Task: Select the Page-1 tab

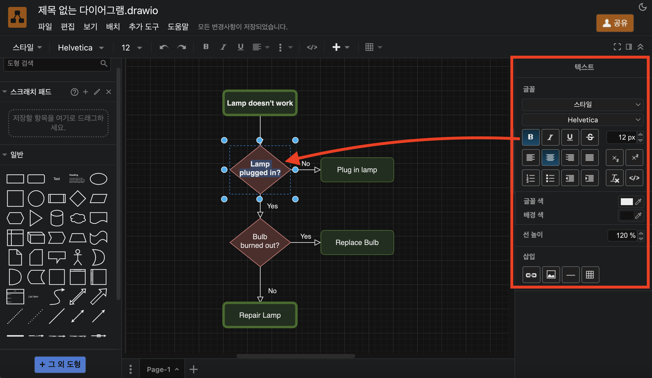Action: tap(162, 369)
